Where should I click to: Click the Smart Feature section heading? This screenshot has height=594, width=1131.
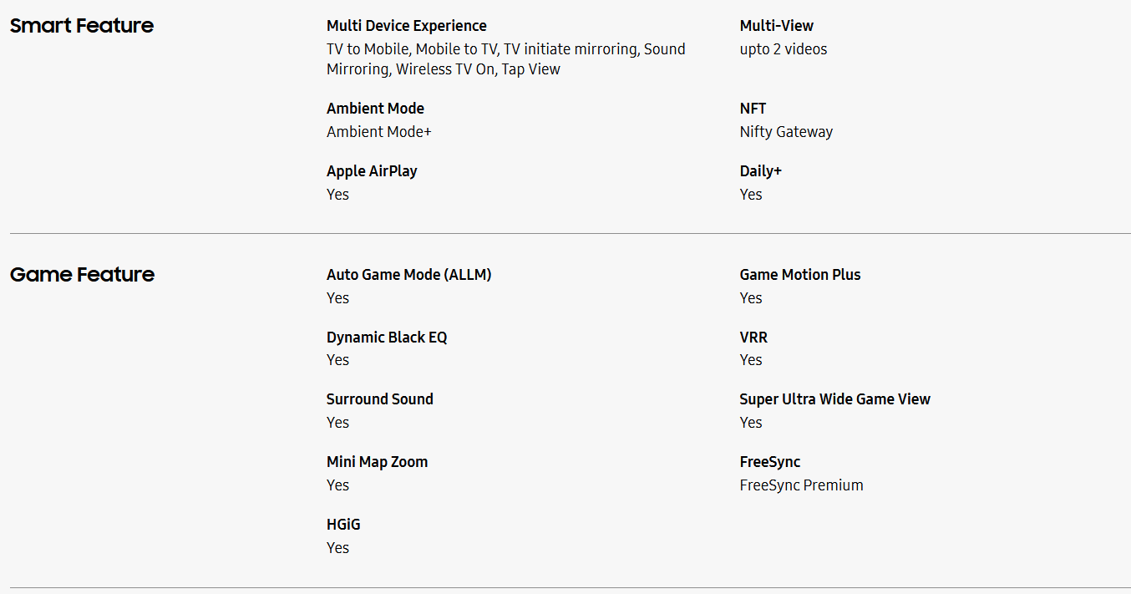(82, 26)
